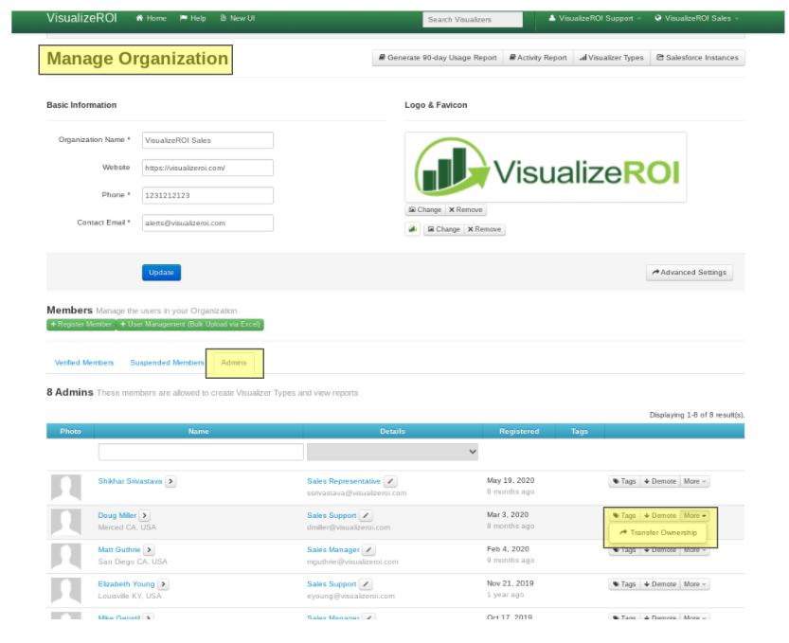789x643 pixels.
Task: Click Doug Miller's profile photo placeholder
Action: tap(66, 522)
